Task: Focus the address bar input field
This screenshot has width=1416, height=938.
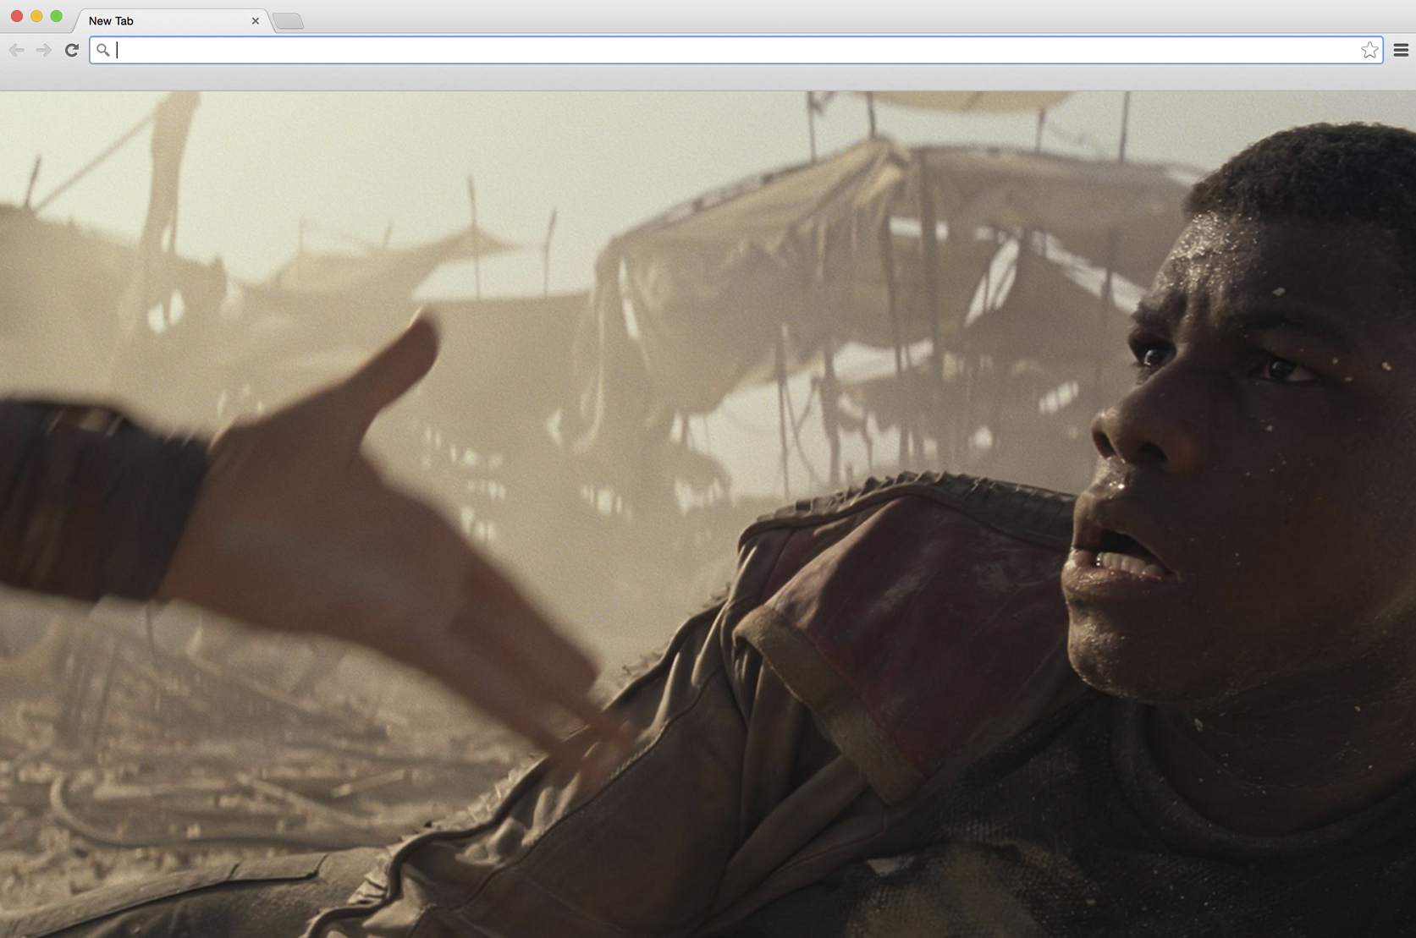Action: click(x=736, y=51)
